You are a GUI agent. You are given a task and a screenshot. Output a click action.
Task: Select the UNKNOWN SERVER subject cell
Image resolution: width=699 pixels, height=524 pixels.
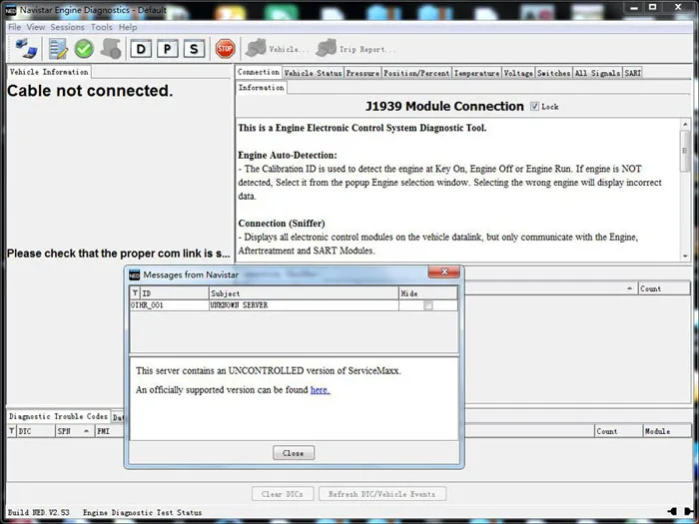304,305
